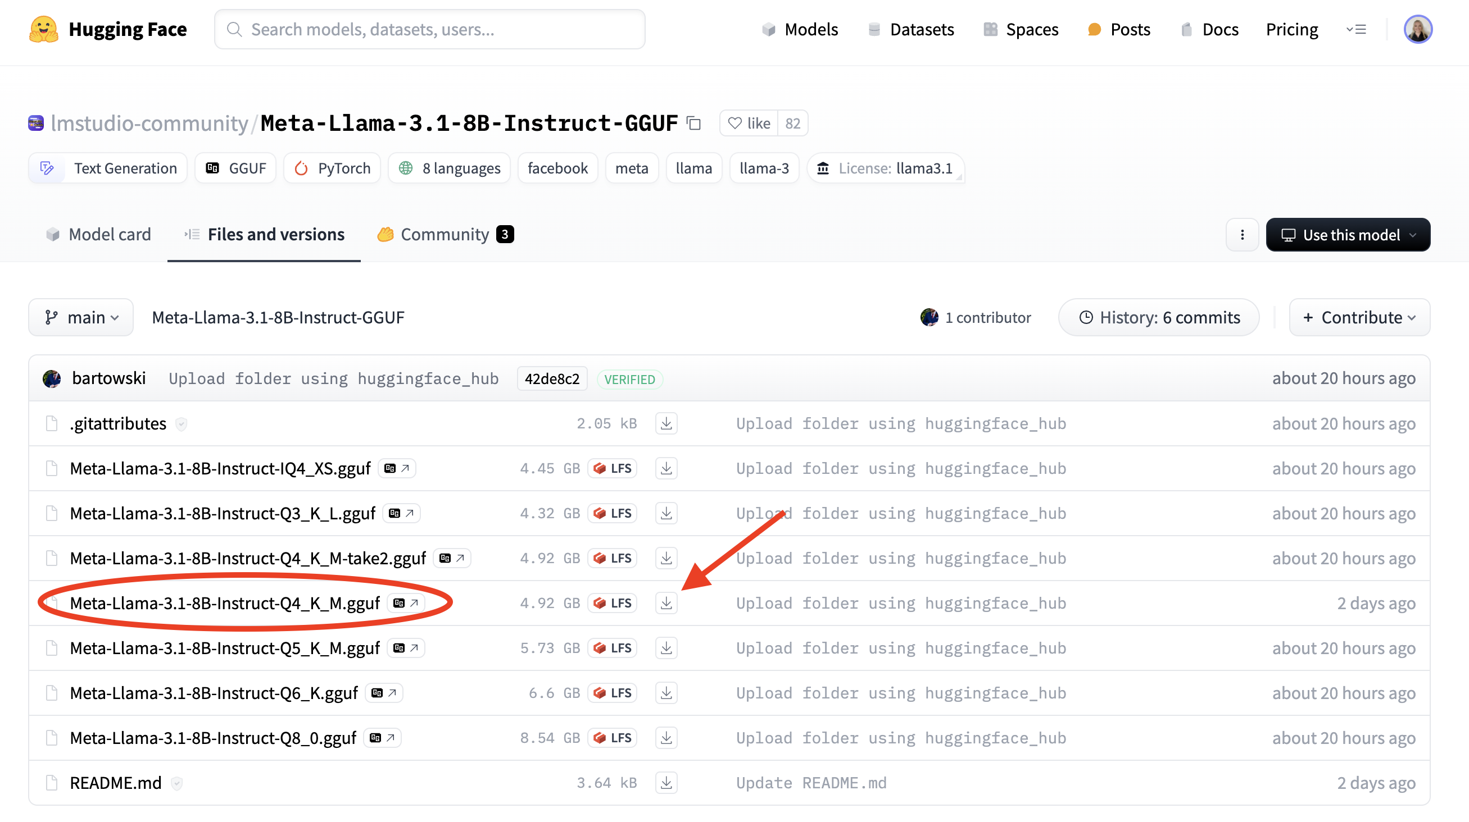
Task: Click the License: llama3.1 tag
Action: click(886, 168)
